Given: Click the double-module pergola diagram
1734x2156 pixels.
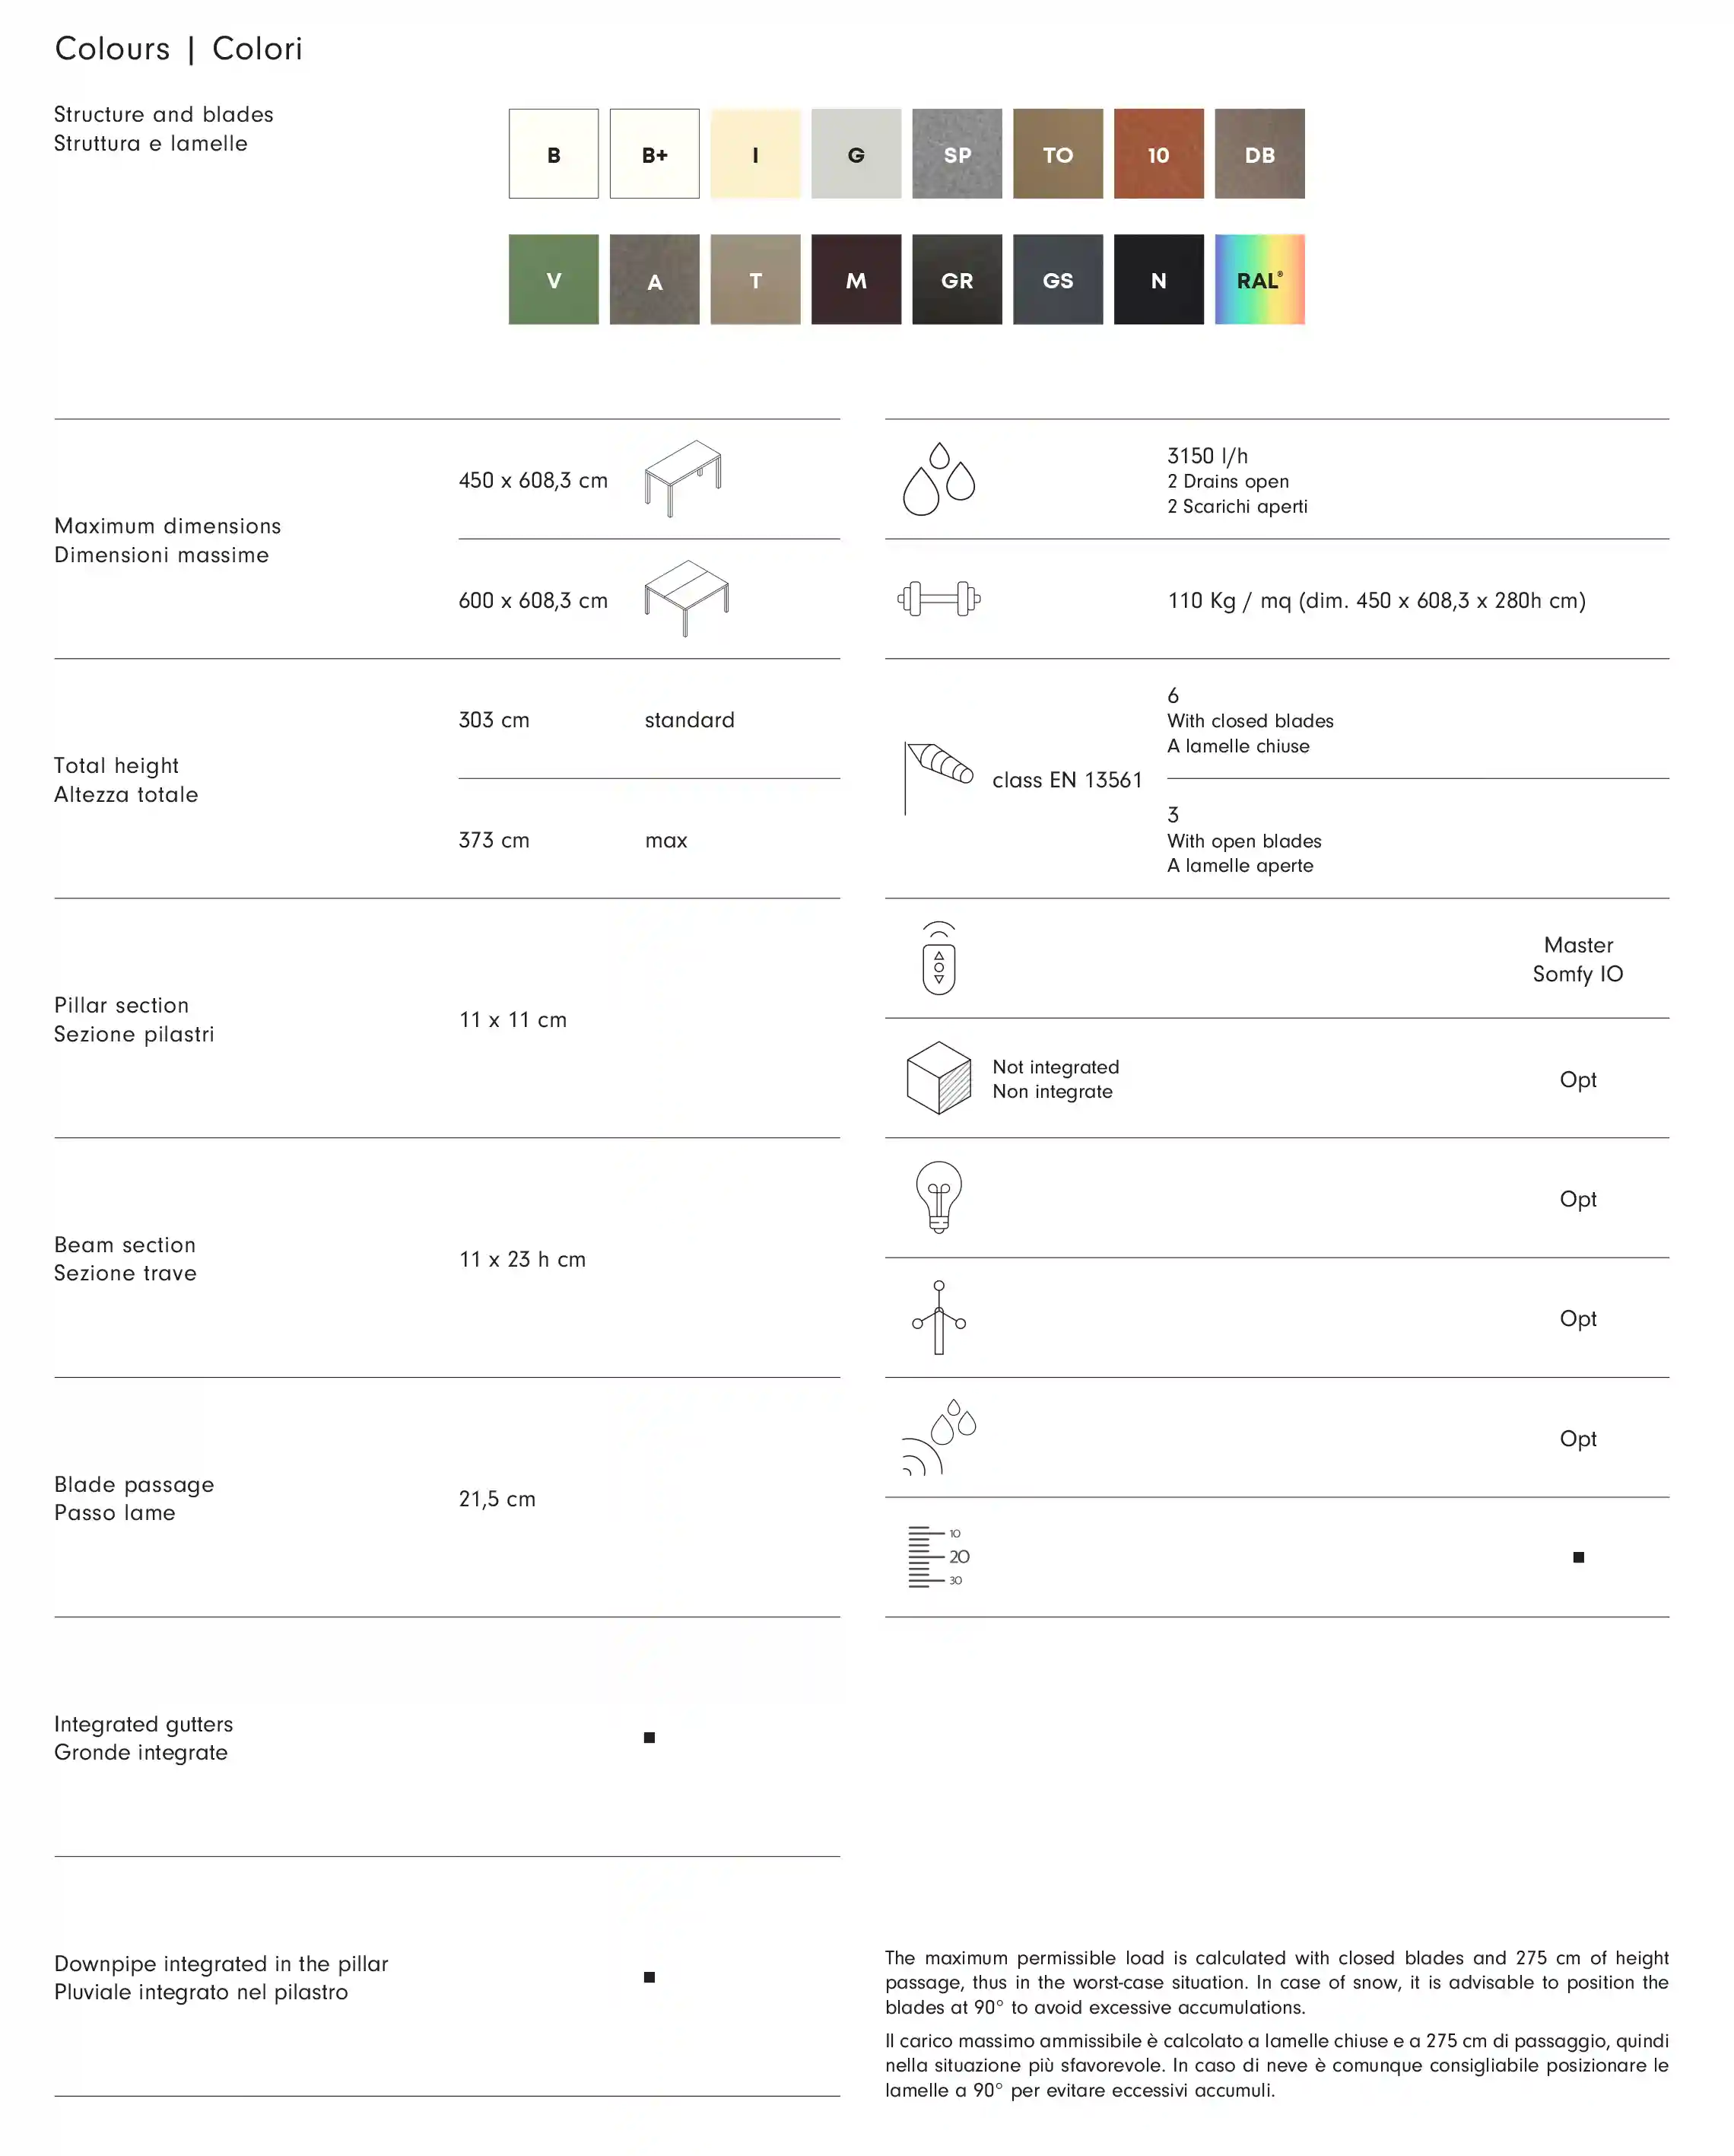Looking at the screenshot, I should [685, 598].
